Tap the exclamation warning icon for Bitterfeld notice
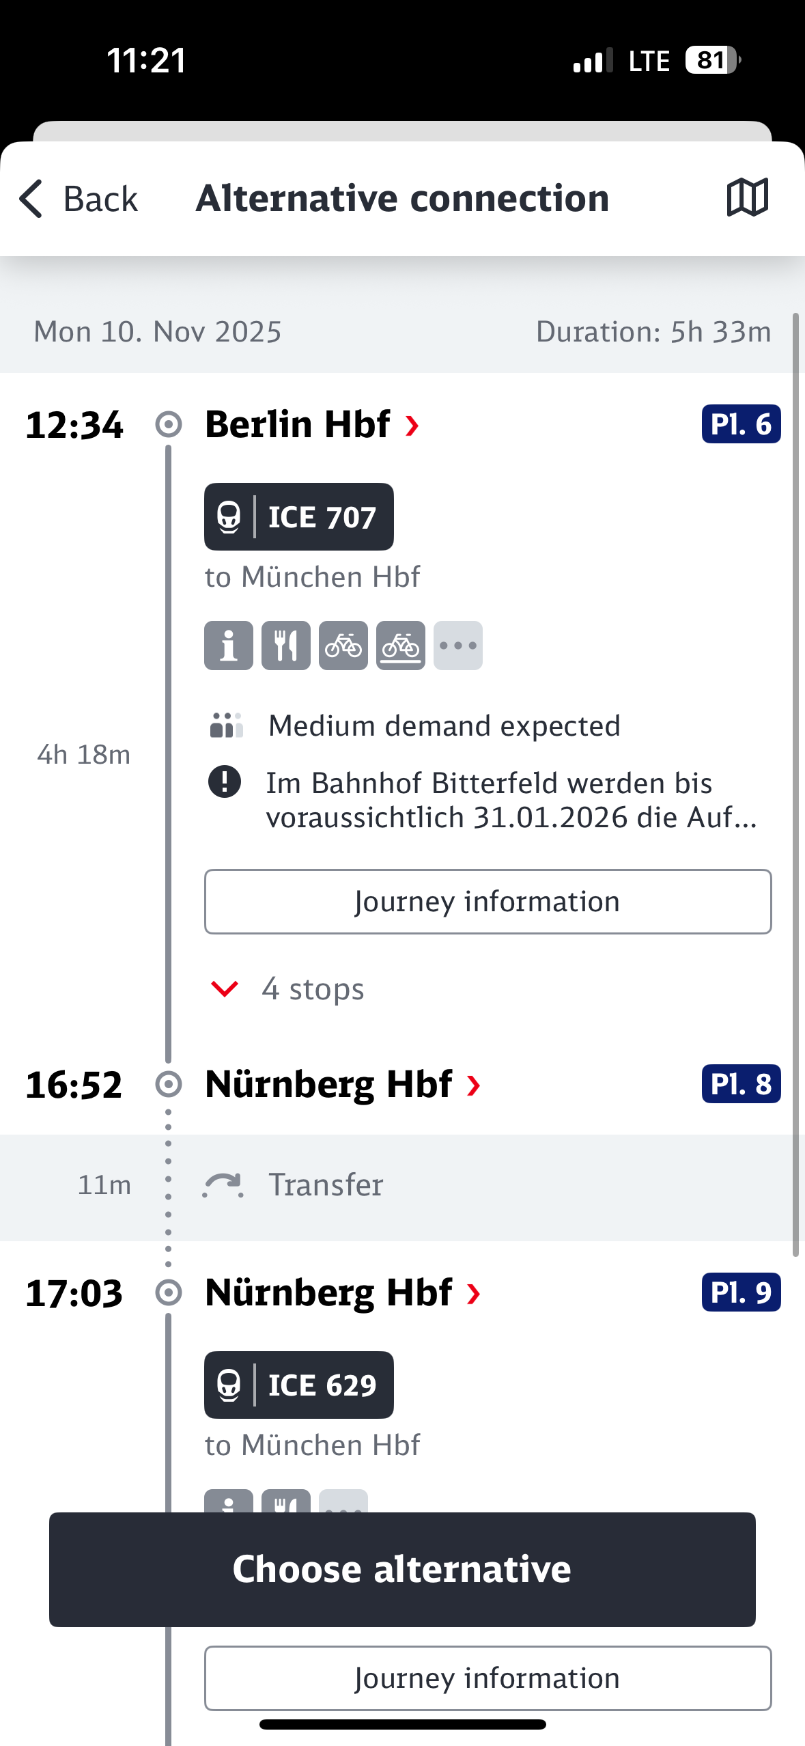The image size is (805, 1746). (x=225, y=781)
